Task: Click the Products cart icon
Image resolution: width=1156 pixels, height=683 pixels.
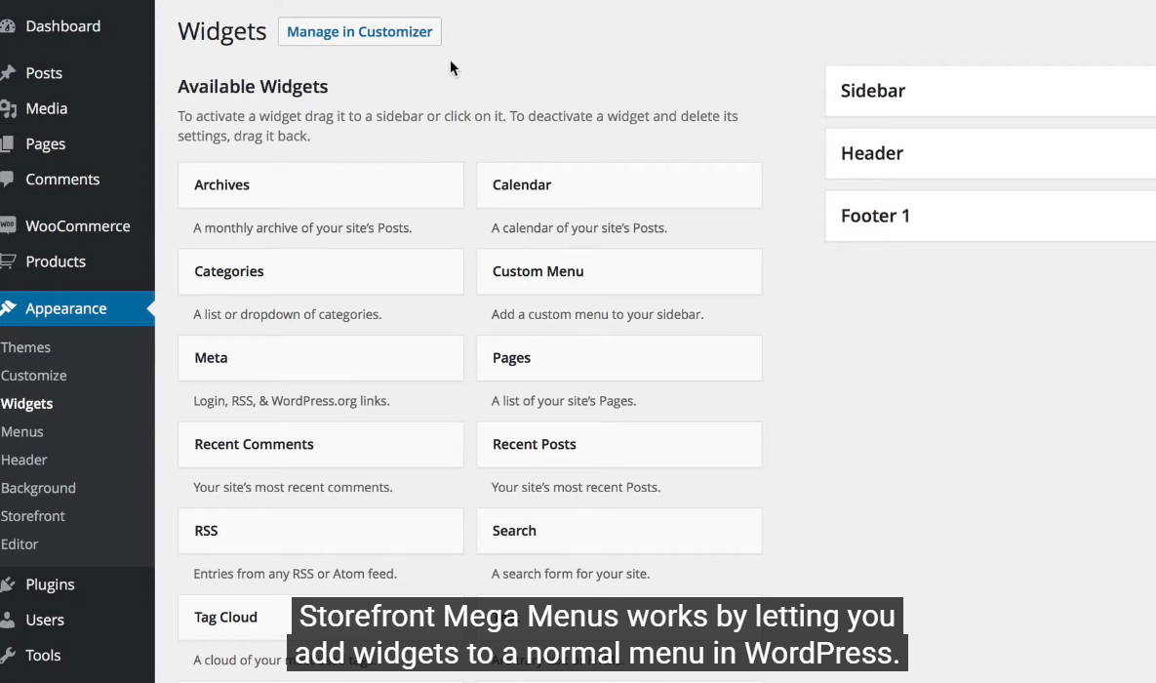Action: click(7, 261)
